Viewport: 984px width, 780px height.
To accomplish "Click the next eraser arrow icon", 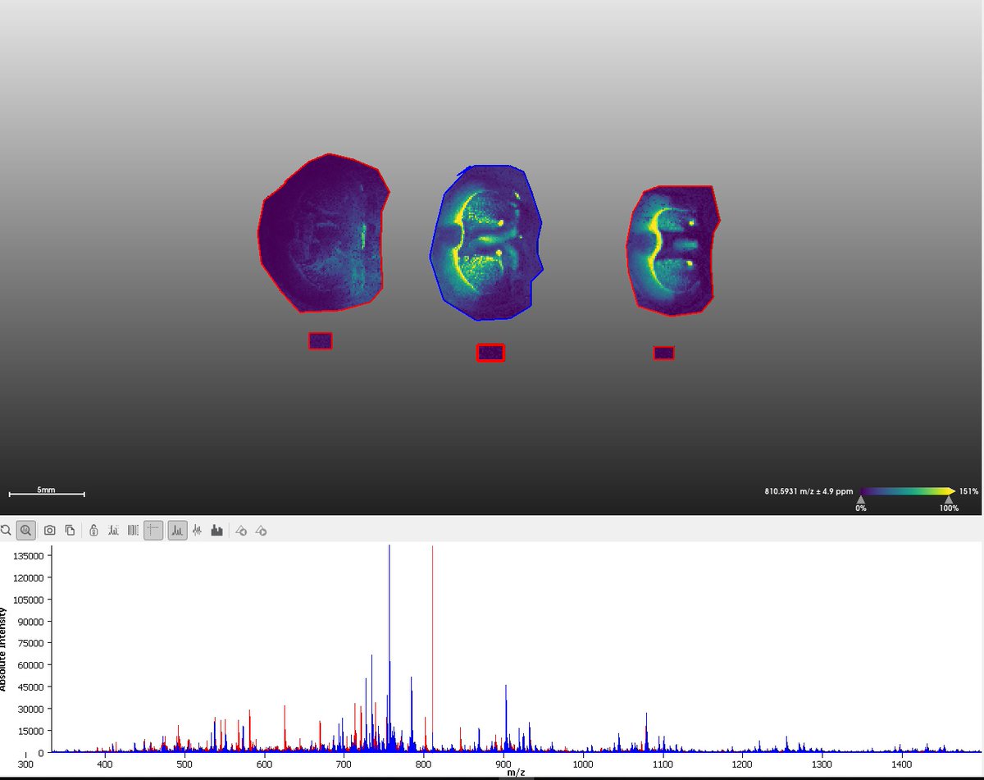I will pyautogui.click(x=261, y=531).
